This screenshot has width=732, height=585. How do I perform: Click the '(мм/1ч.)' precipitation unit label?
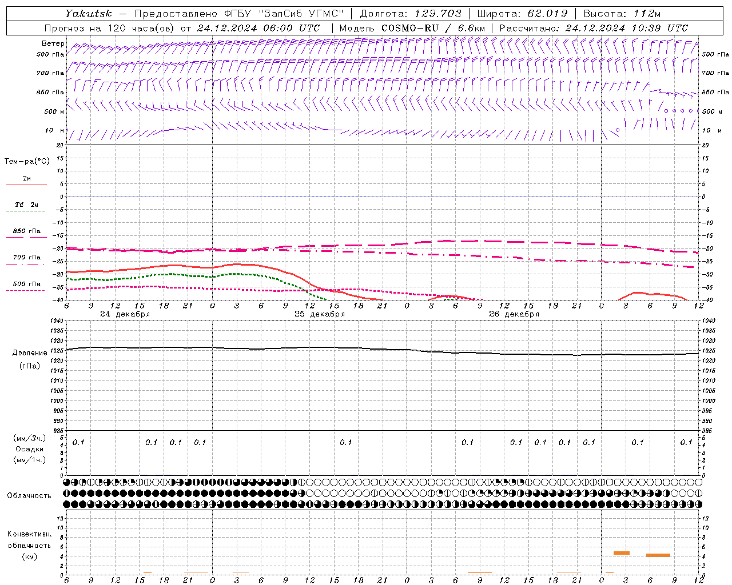point(30,460)
